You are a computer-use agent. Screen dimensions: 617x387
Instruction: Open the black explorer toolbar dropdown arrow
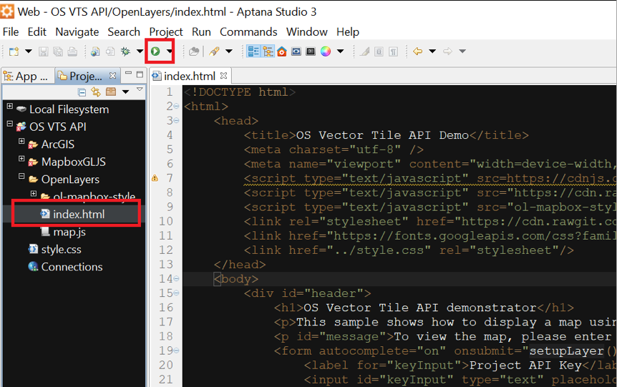click(x=125, y=92)
